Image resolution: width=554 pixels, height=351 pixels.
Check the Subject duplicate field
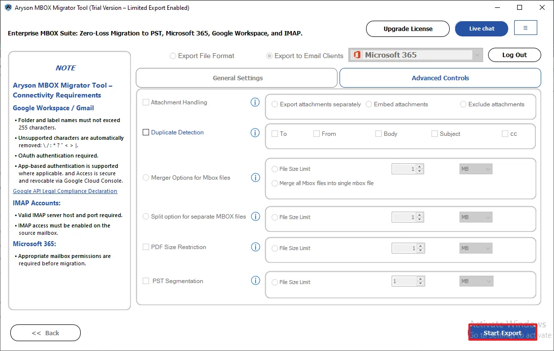tap(434, 133)
